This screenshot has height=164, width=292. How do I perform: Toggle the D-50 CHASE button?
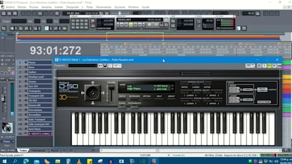click(122, 107)
